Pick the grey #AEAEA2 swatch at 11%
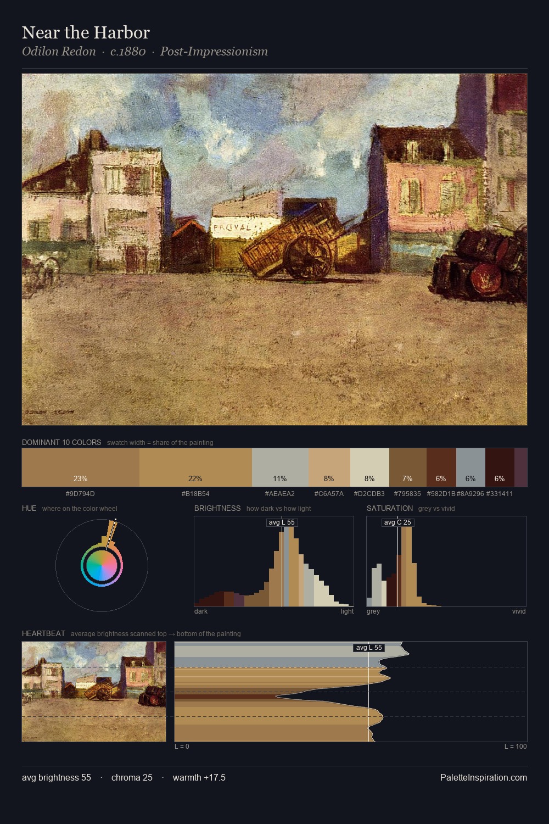Screen dimensions: 549x824 tap(280, 467)
